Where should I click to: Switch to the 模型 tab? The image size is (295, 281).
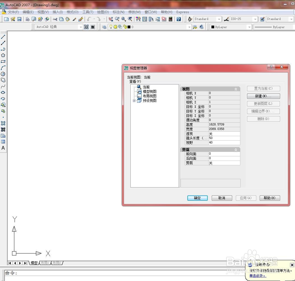(34, 263)
